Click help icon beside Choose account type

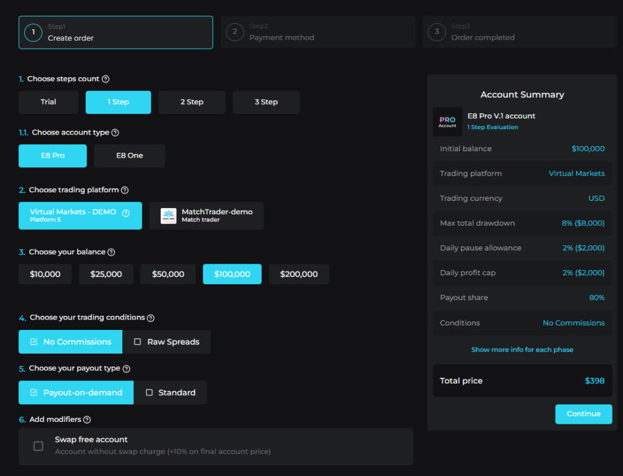pyautogui.click(x=115, y=133)
